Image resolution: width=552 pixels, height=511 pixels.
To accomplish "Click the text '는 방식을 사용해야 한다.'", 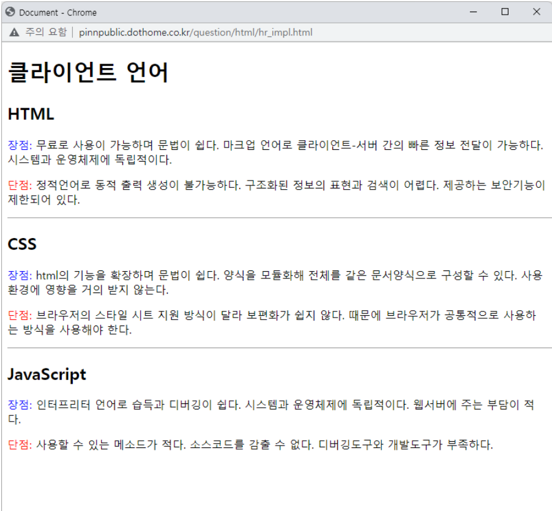I will click(x=70, y=329).
